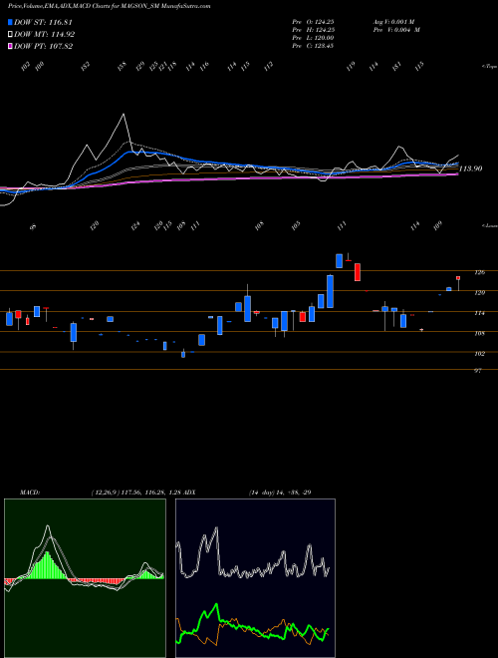Click the MACD '(12,26,9) 117.56, 116.28, 1.28' values

135,493
